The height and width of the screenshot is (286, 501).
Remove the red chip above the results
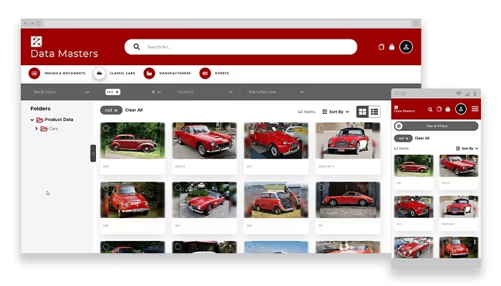point(116,110)
